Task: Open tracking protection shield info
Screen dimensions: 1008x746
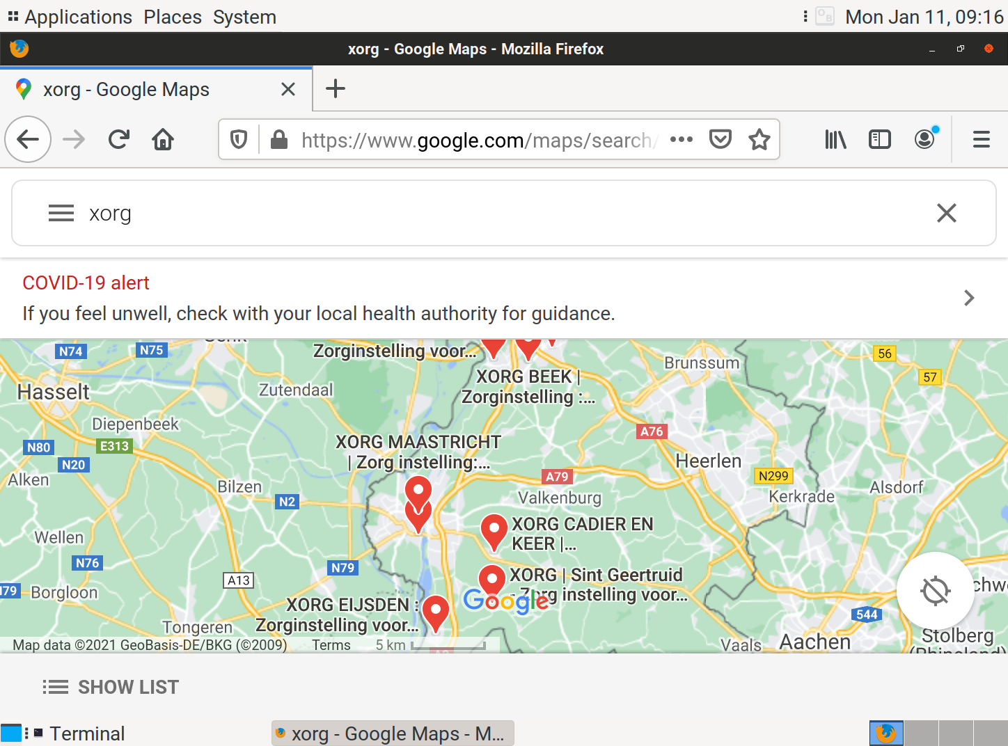Action: click(239, 140)
